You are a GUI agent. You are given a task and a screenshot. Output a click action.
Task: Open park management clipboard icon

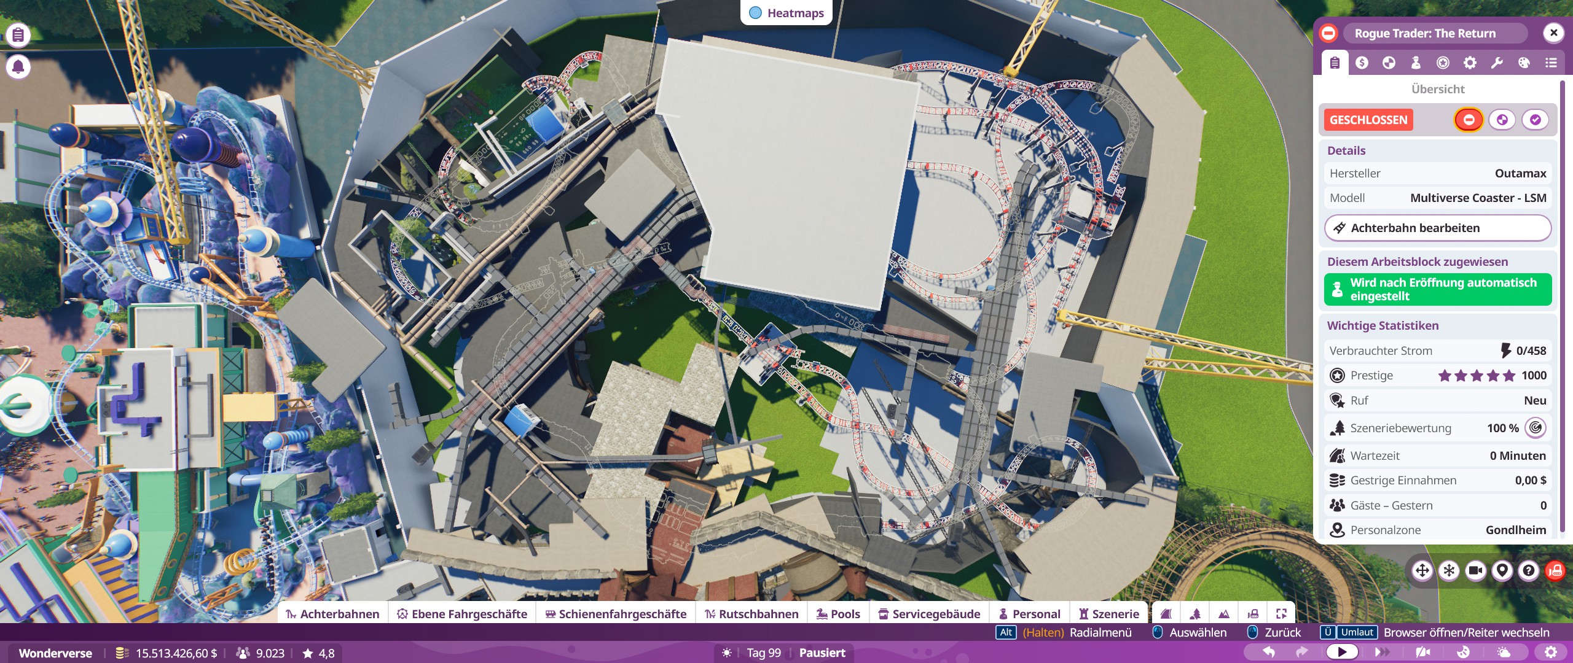(x=18, y=35)
